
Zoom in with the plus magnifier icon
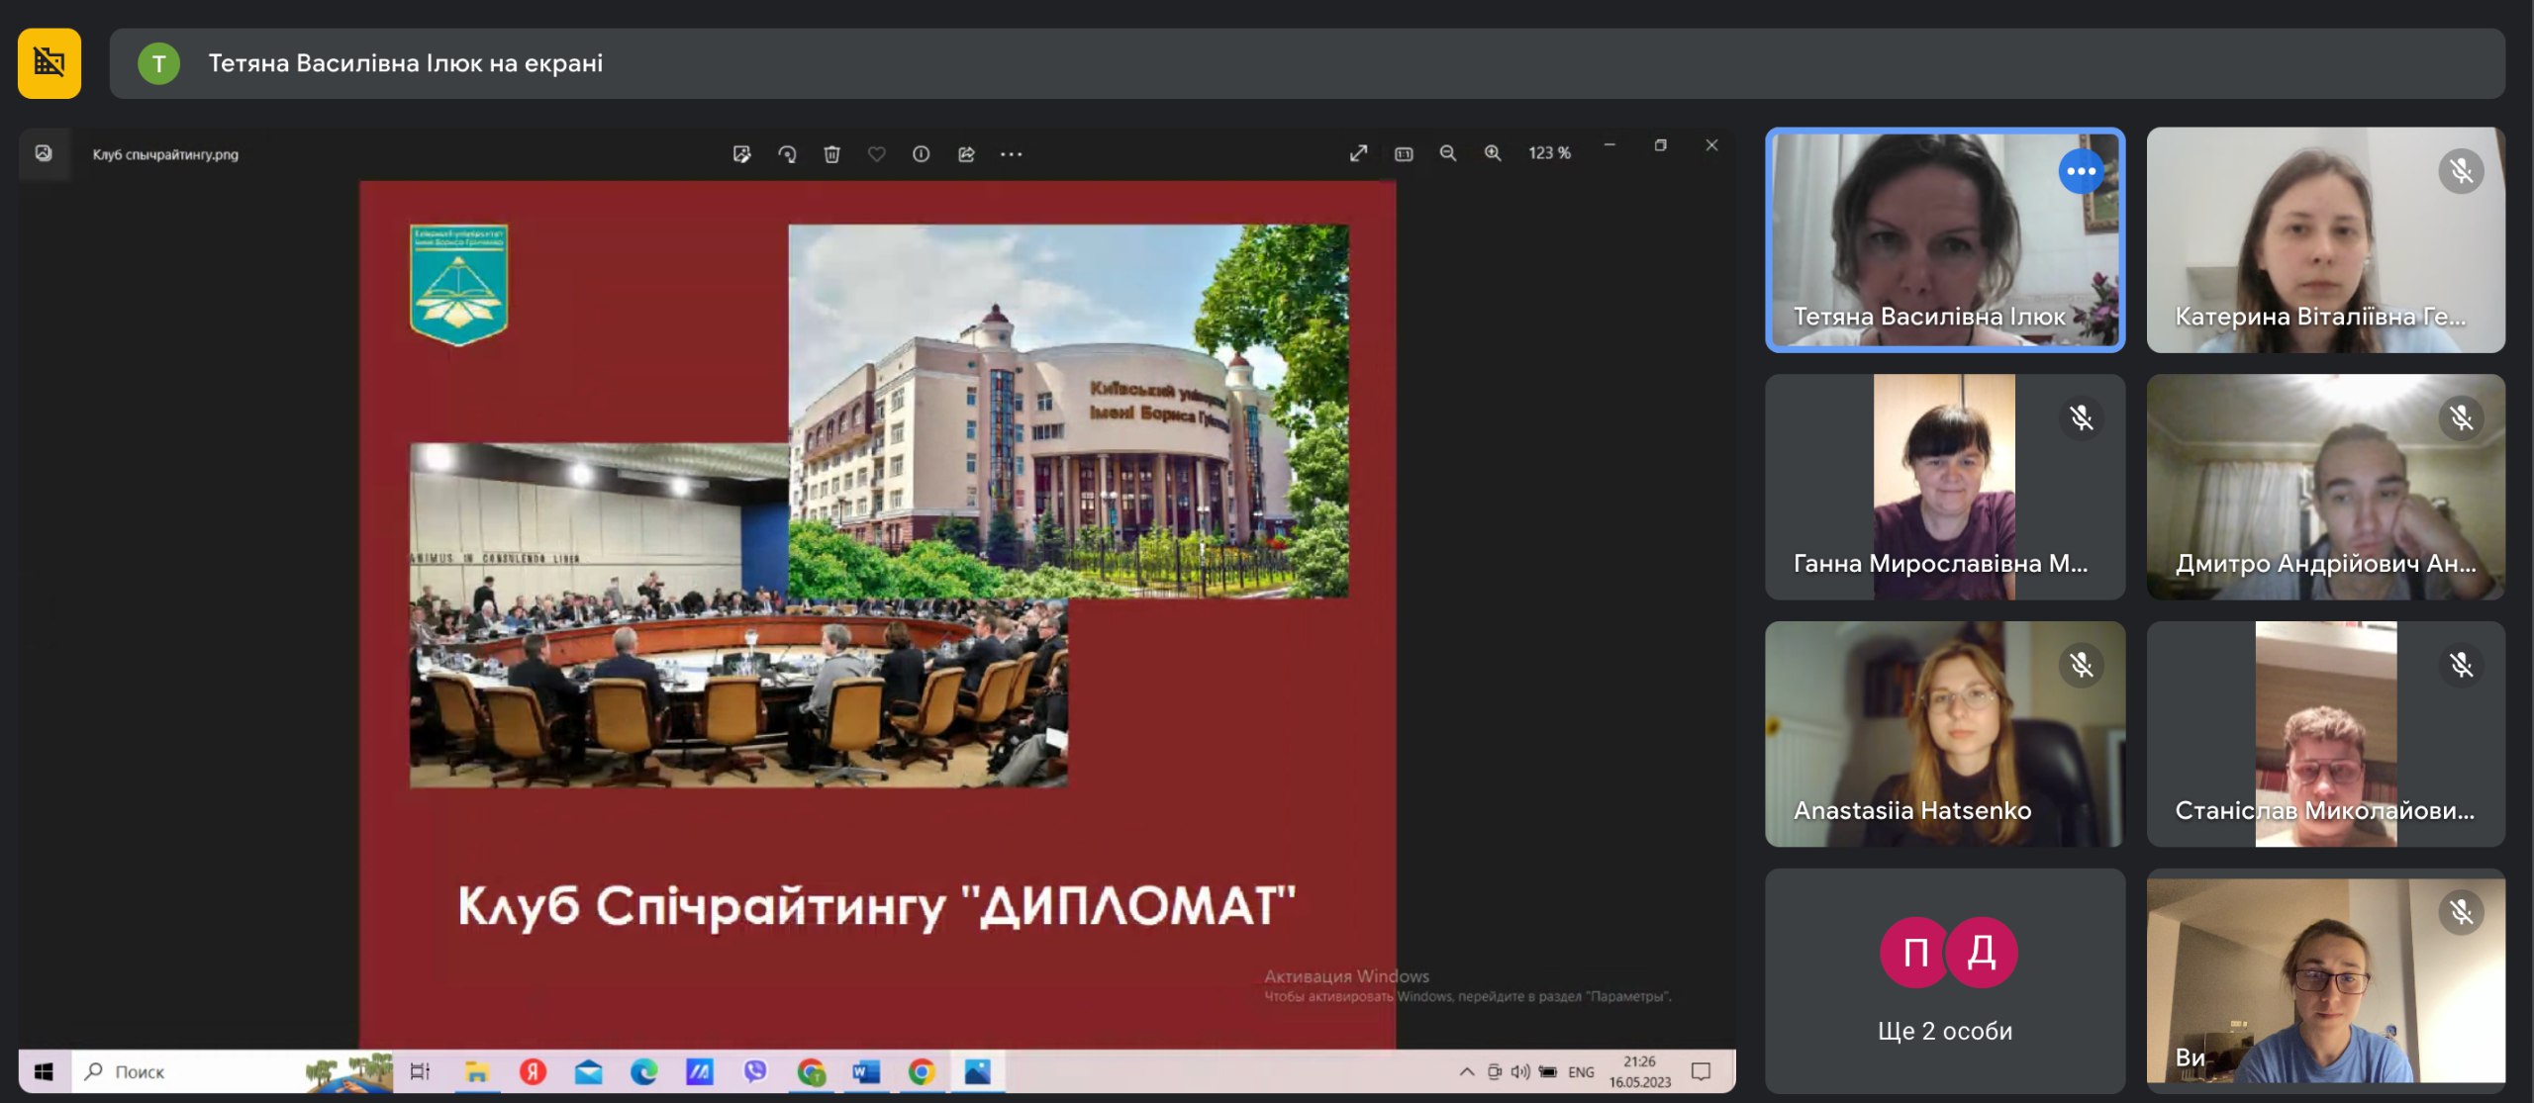click(x=1493, y=153)
